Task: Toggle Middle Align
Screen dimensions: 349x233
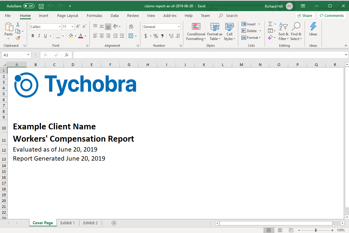Action: click(x=102, y=27)
